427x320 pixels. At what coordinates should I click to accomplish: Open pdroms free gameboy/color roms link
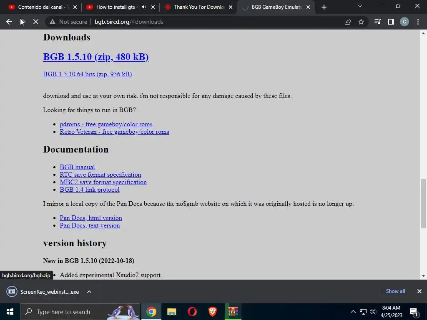106,124
